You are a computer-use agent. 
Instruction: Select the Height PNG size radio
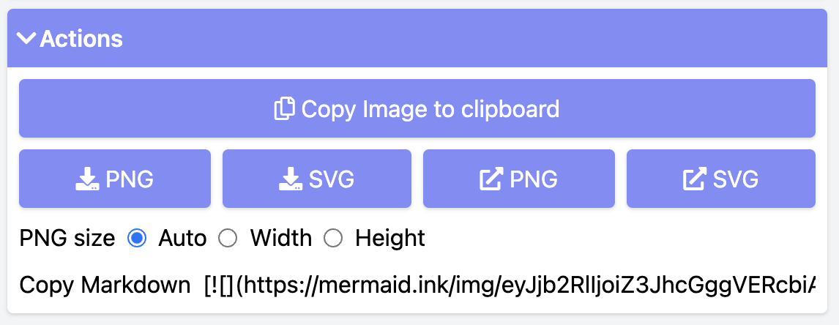(x=333, y=239)
